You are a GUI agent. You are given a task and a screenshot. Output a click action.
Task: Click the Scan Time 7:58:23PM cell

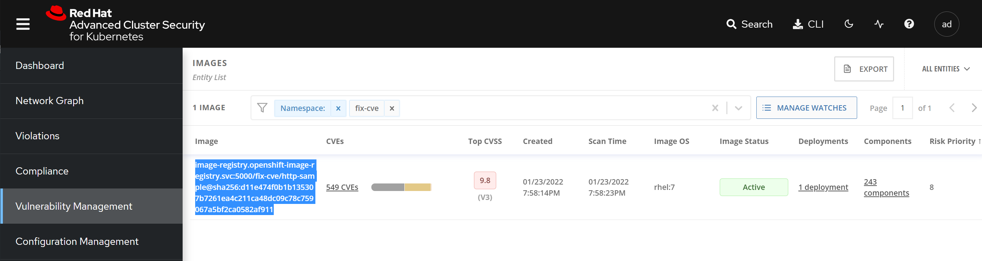tap(609, 187)
